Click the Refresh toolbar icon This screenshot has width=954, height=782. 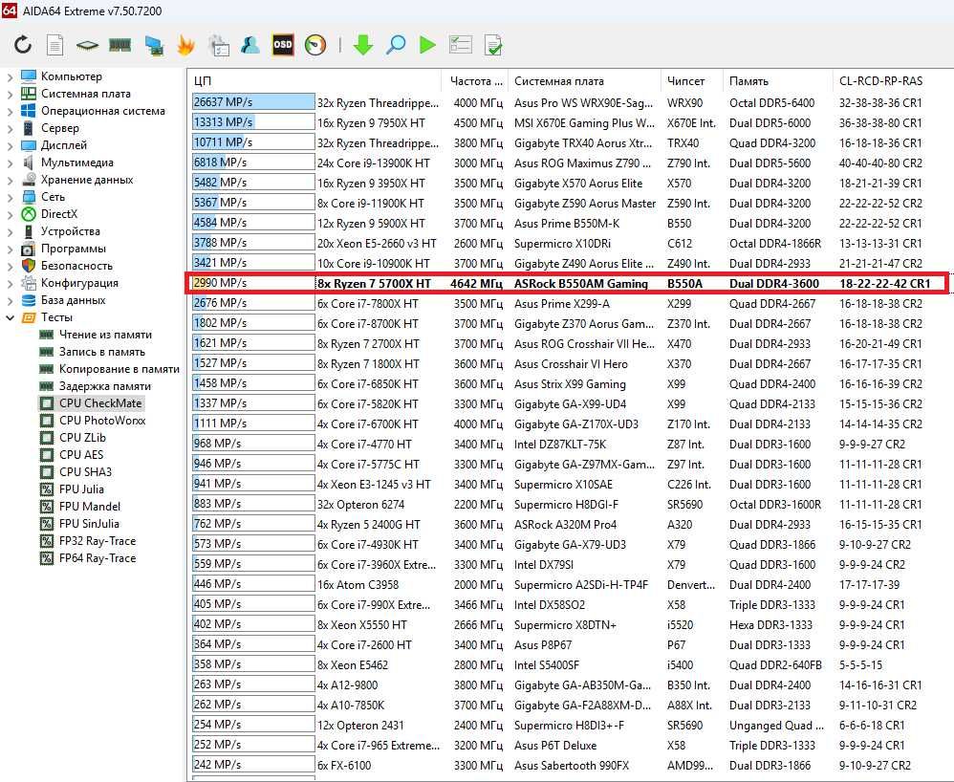click(23, 44)
